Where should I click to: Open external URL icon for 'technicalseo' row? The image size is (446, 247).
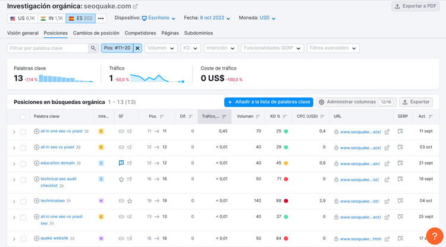[x=387, y=201]
